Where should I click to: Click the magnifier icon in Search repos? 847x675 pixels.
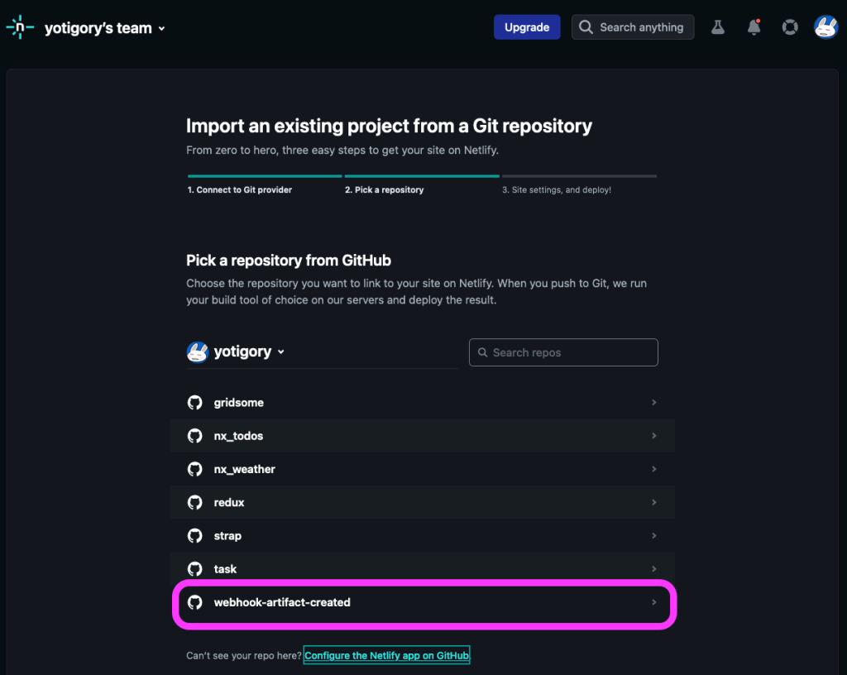coord(482,352)
